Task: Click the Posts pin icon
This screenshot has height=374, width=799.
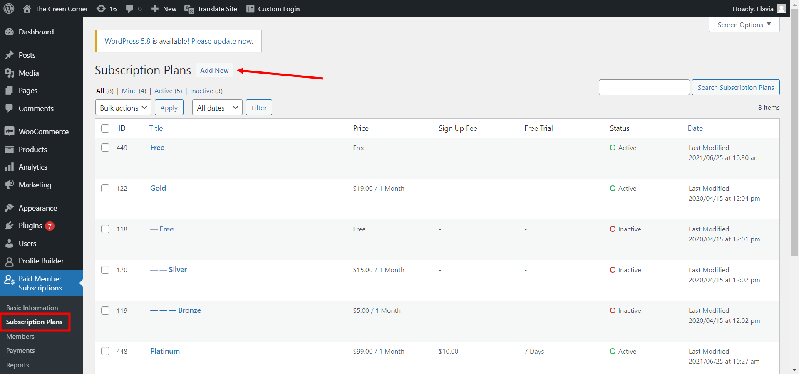Action: (x=9, y=55)
